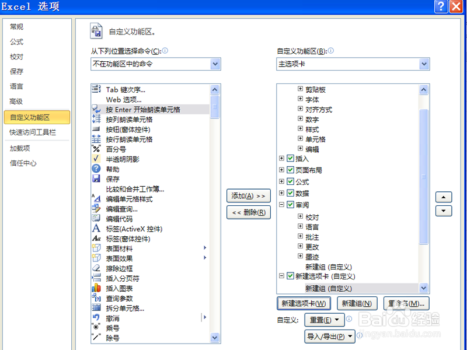Click the 拆分单元格 grid icon

coord(96,308)
